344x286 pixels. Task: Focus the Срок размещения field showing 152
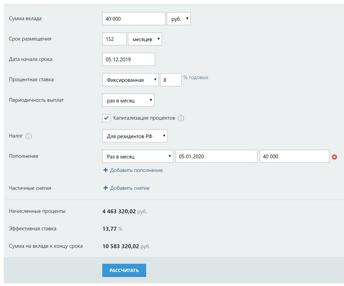tap(114, 39)
